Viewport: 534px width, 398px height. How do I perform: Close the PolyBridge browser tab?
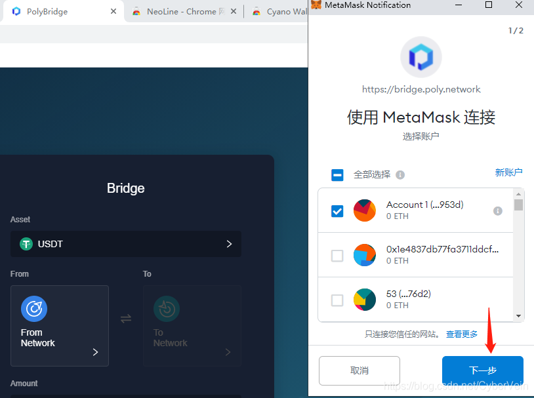(x=113, y=12)
